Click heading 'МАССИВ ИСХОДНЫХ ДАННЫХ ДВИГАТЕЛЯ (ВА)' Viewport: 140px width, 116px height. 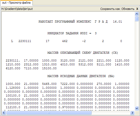[81, 76]
